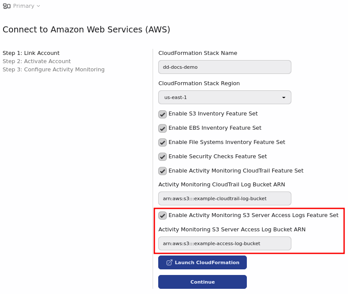Uncheck Enable S3 Inventory Feature Set

[x=163, y=114]
